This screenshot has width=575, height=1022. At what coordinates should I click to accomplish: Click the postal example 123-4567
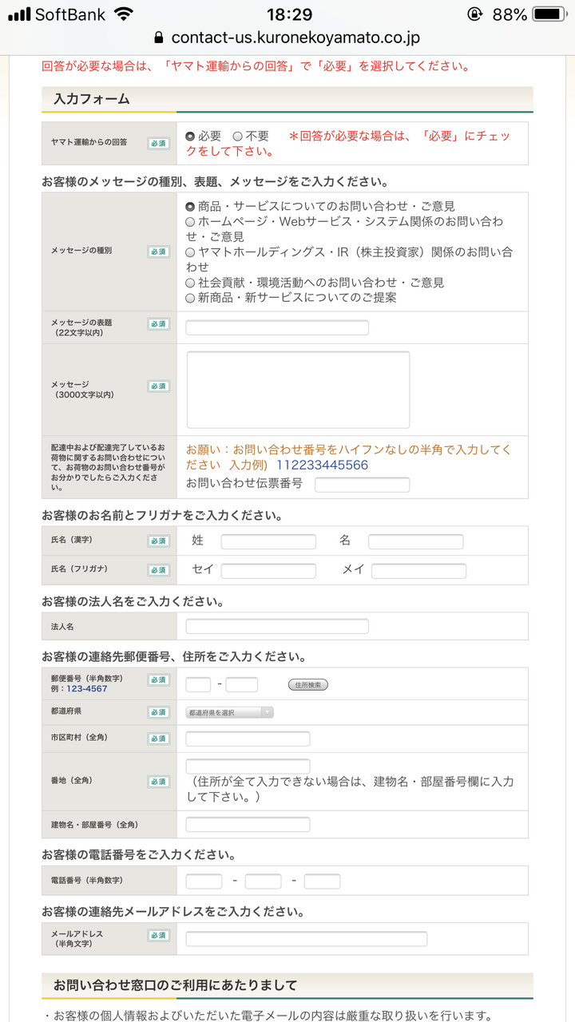[x=87, y=688]
